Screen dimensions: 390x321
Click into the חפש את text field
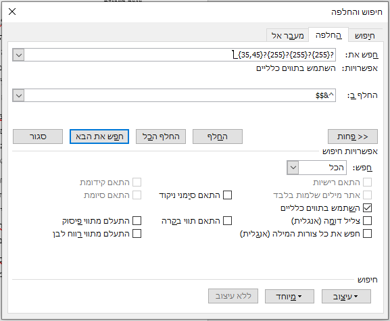coord(180,55)
